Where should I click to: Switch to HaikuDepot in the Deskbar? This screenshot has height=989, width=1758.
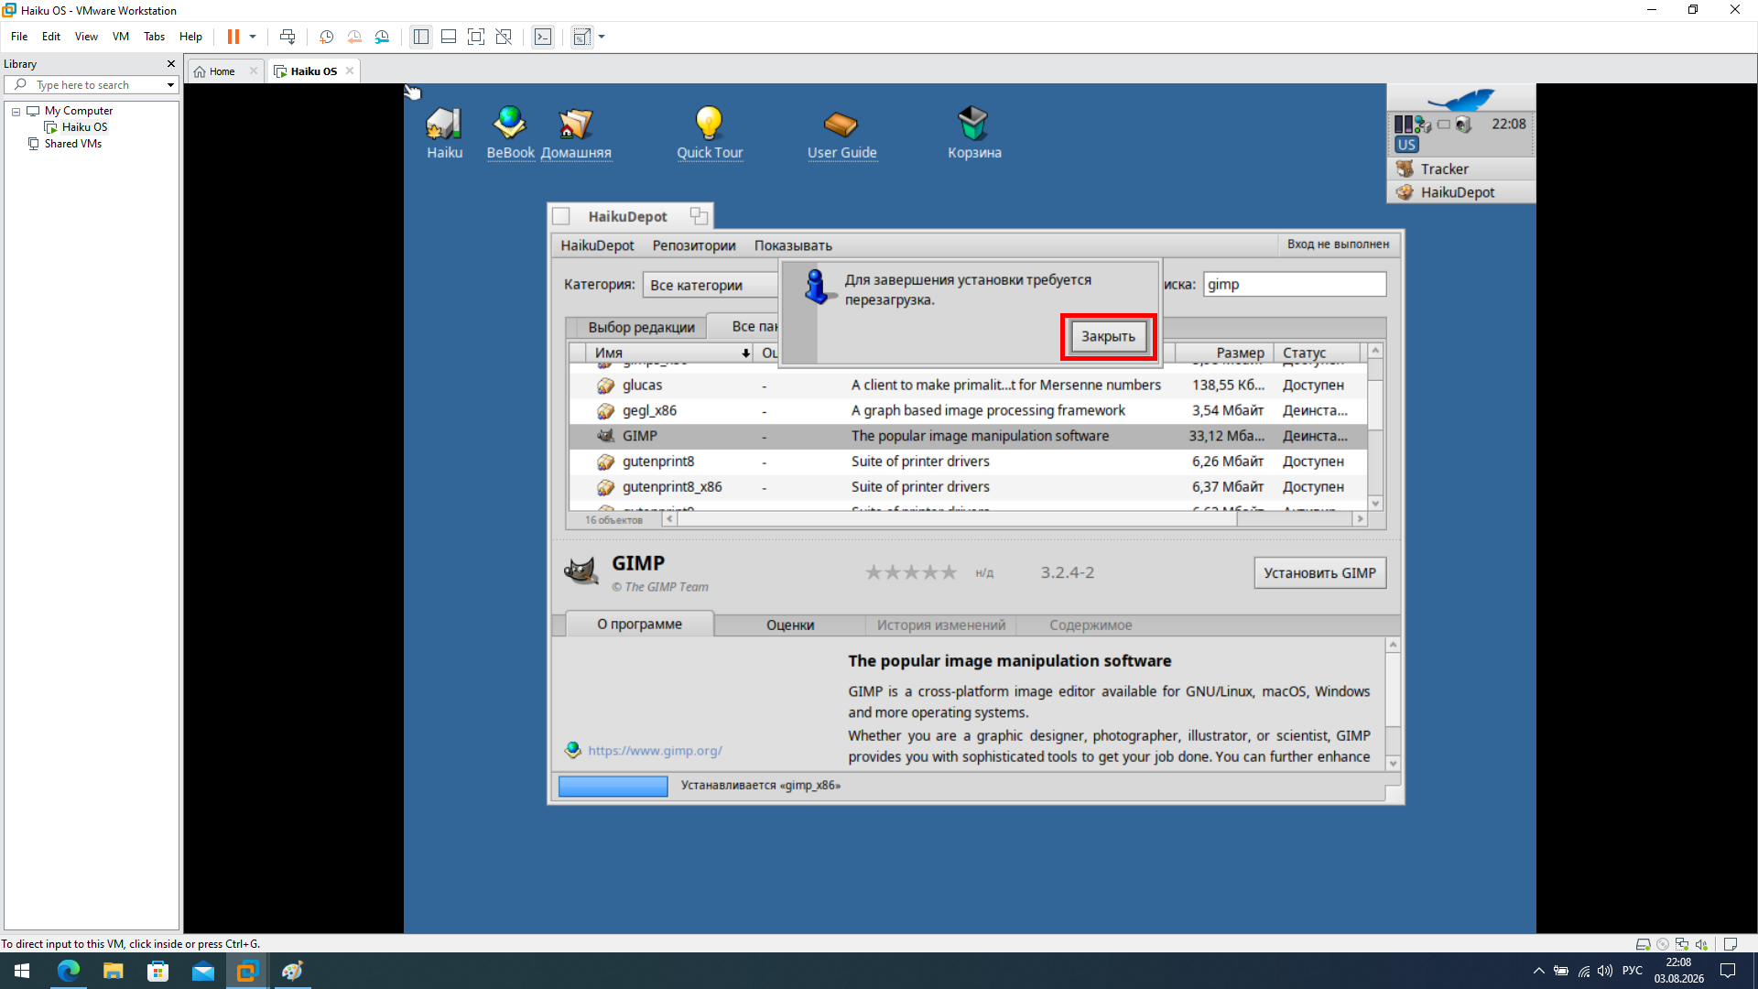tap(1461, 192)
